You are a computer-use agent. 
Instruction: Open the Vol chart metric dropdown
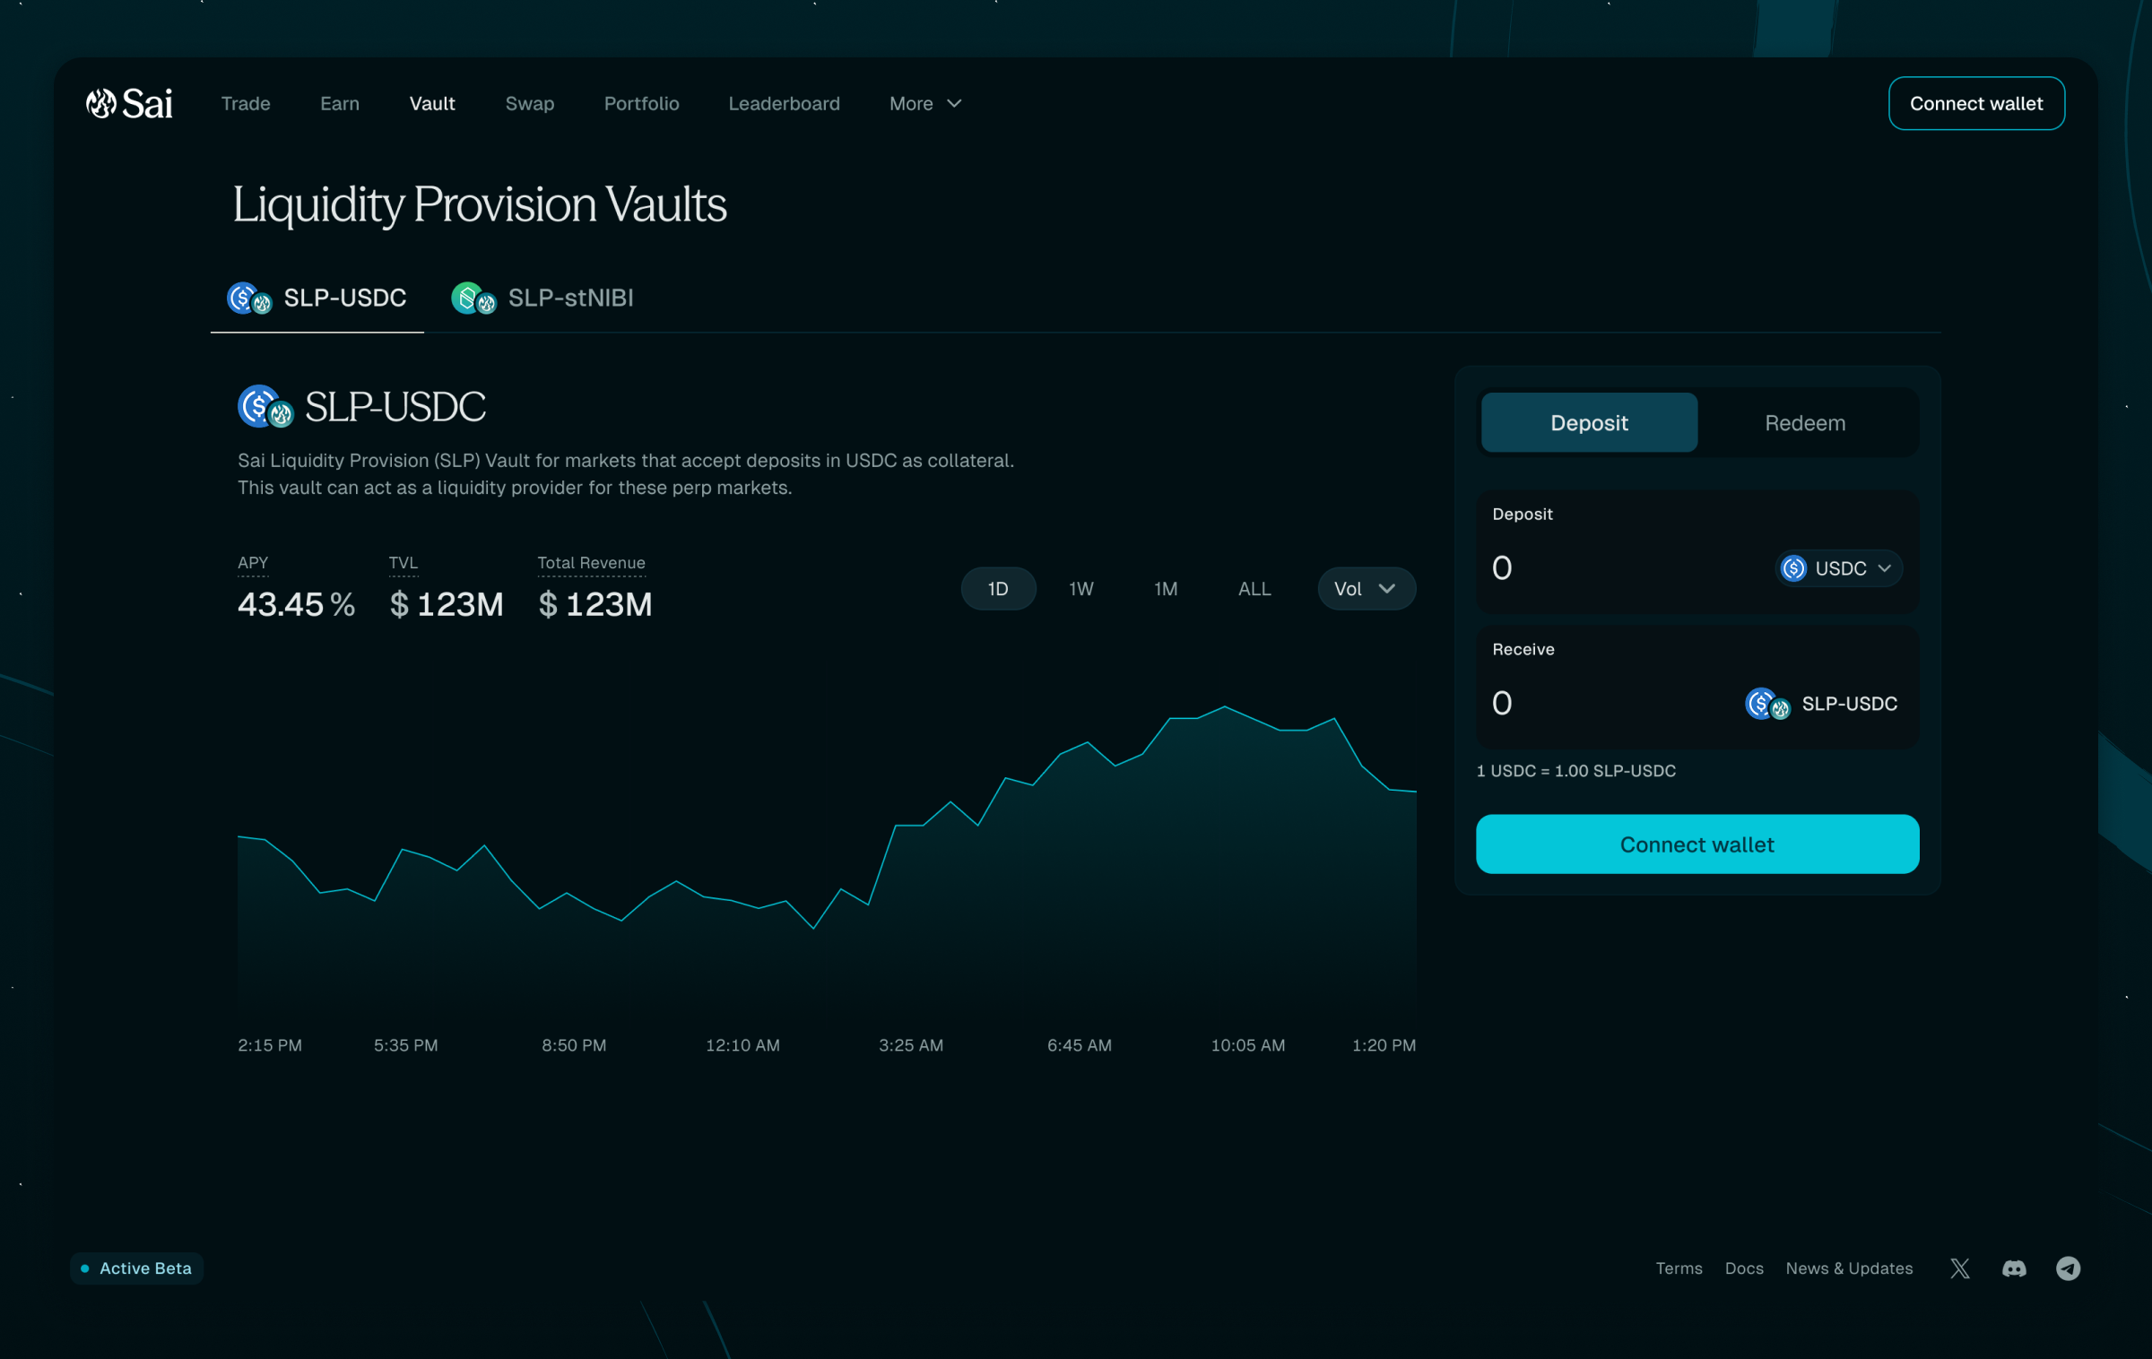click(1366, 589)
